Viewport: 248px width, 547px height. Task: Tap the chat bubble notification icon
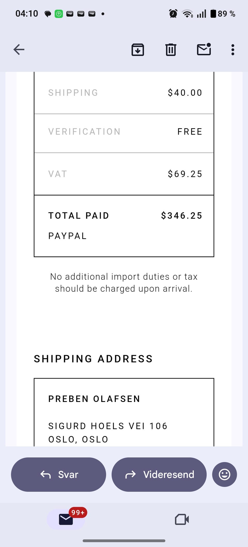[x=48, y=14]
